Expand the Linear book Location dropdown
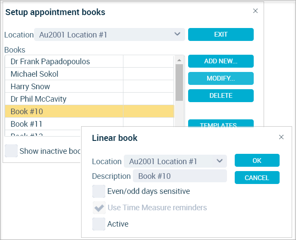Screen dimensions: 296x240 tap(175, 161)
